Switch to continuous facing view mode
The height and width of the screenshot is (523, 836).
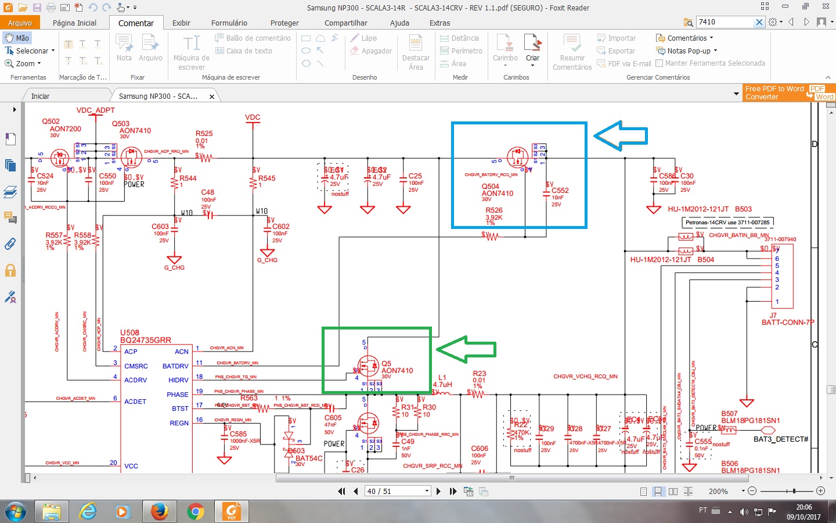(x=688, y=491)
